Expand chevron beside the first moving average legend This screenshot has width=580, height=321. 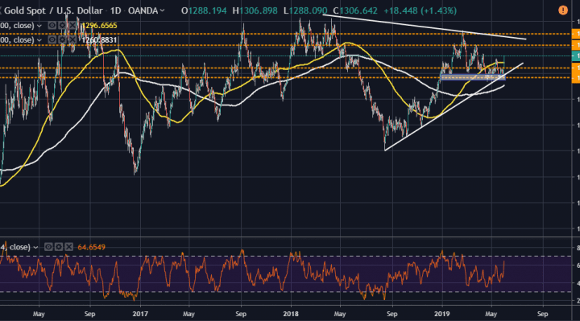point(39,26)
